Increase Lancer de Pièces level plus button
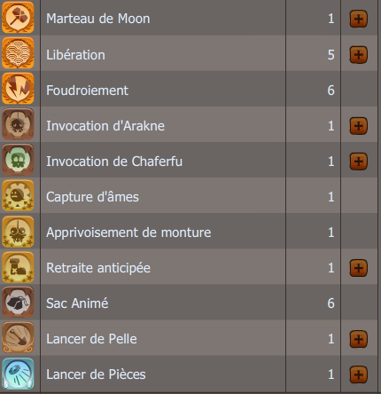Viewport: 381px width, 394px height. (x=359, y=374)
